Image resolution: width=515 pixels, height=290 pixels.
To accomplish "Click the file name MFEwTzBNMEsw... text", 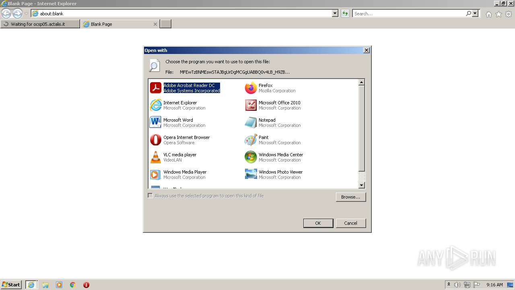I will 235,72.
